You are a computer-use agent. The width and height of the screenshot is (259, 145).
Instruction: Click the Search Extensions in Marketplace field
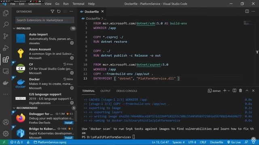(x=45, y=20)
